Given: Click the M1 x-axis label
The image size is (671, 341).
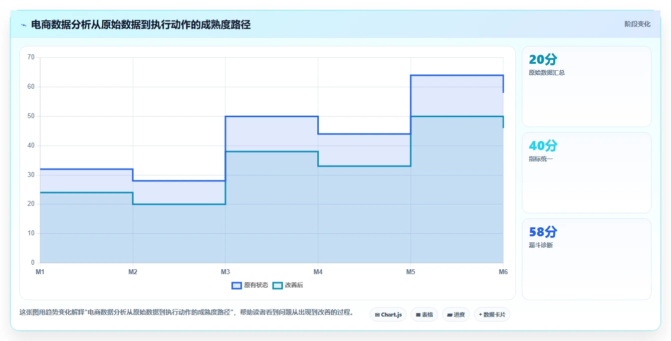Looking at the screenshot, I should (40, 272).
